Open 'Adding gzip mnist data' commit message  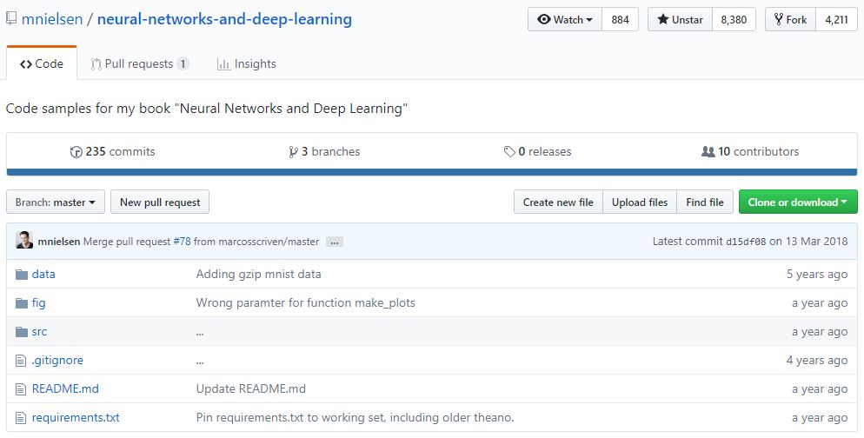pos(258,274)
